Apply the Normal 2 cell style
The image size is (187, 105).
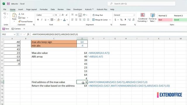[x=165, y=15]
